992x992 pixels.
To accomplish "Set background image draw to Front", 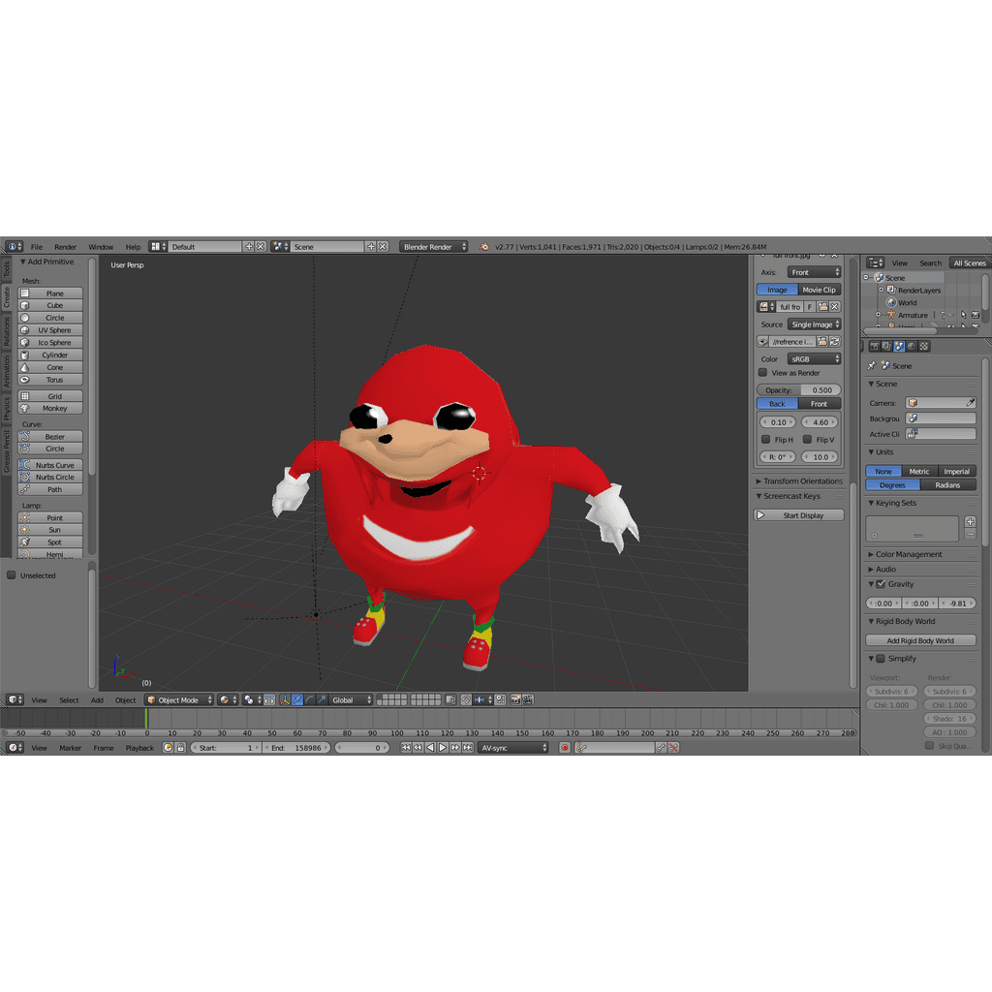I will pyautogui.click(x=820, y=404).
